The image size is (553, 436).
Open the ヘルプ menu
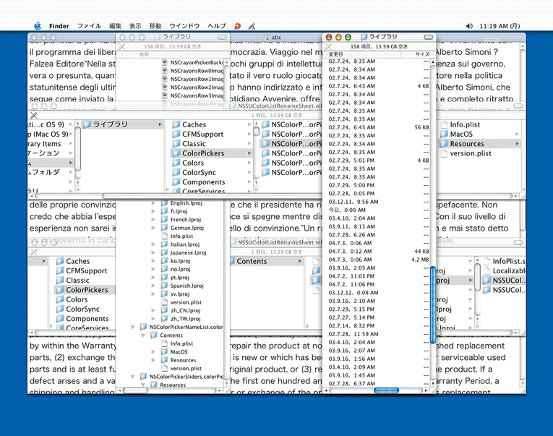(216, 26)
